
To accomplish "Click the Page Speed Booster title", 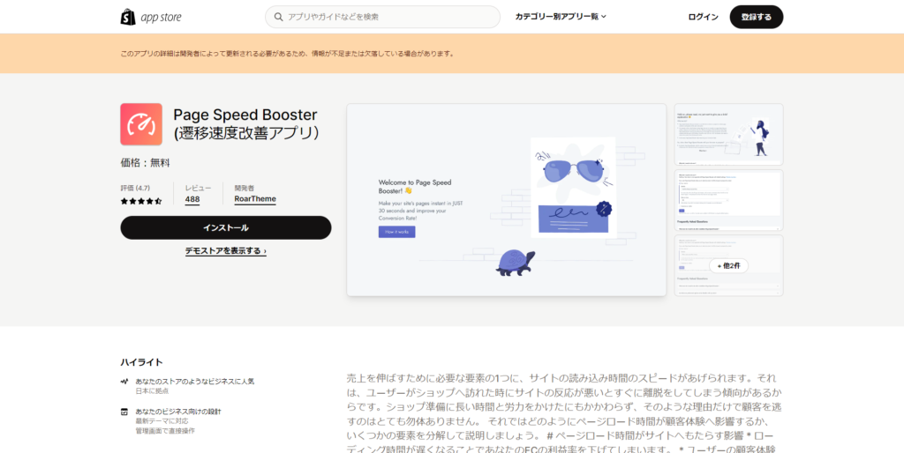I will (246, 123).
